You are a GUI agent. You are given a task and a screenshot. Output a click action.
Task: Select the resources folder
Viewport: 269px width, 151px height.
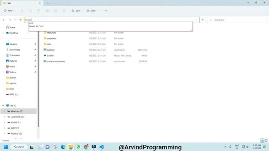pyautogui.click(x=50, y=33)
